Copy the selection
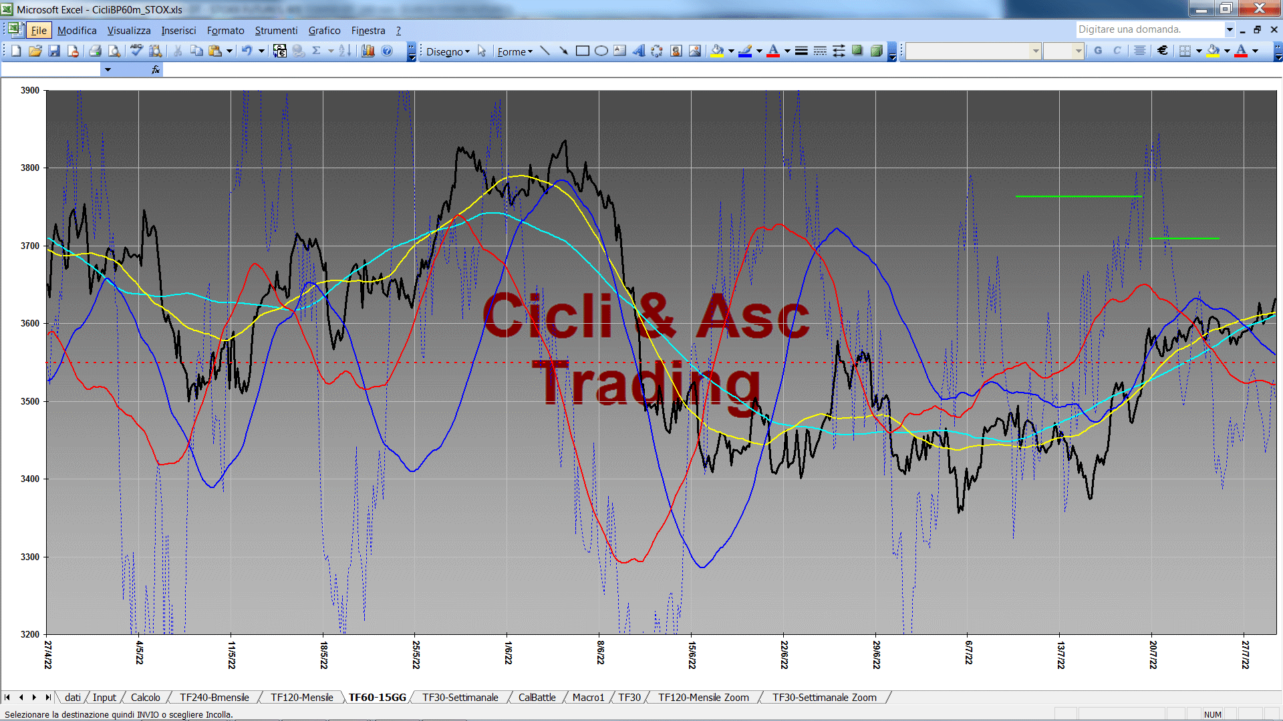The width and height of the screenshot is (1283, 721). pos(196,51)
